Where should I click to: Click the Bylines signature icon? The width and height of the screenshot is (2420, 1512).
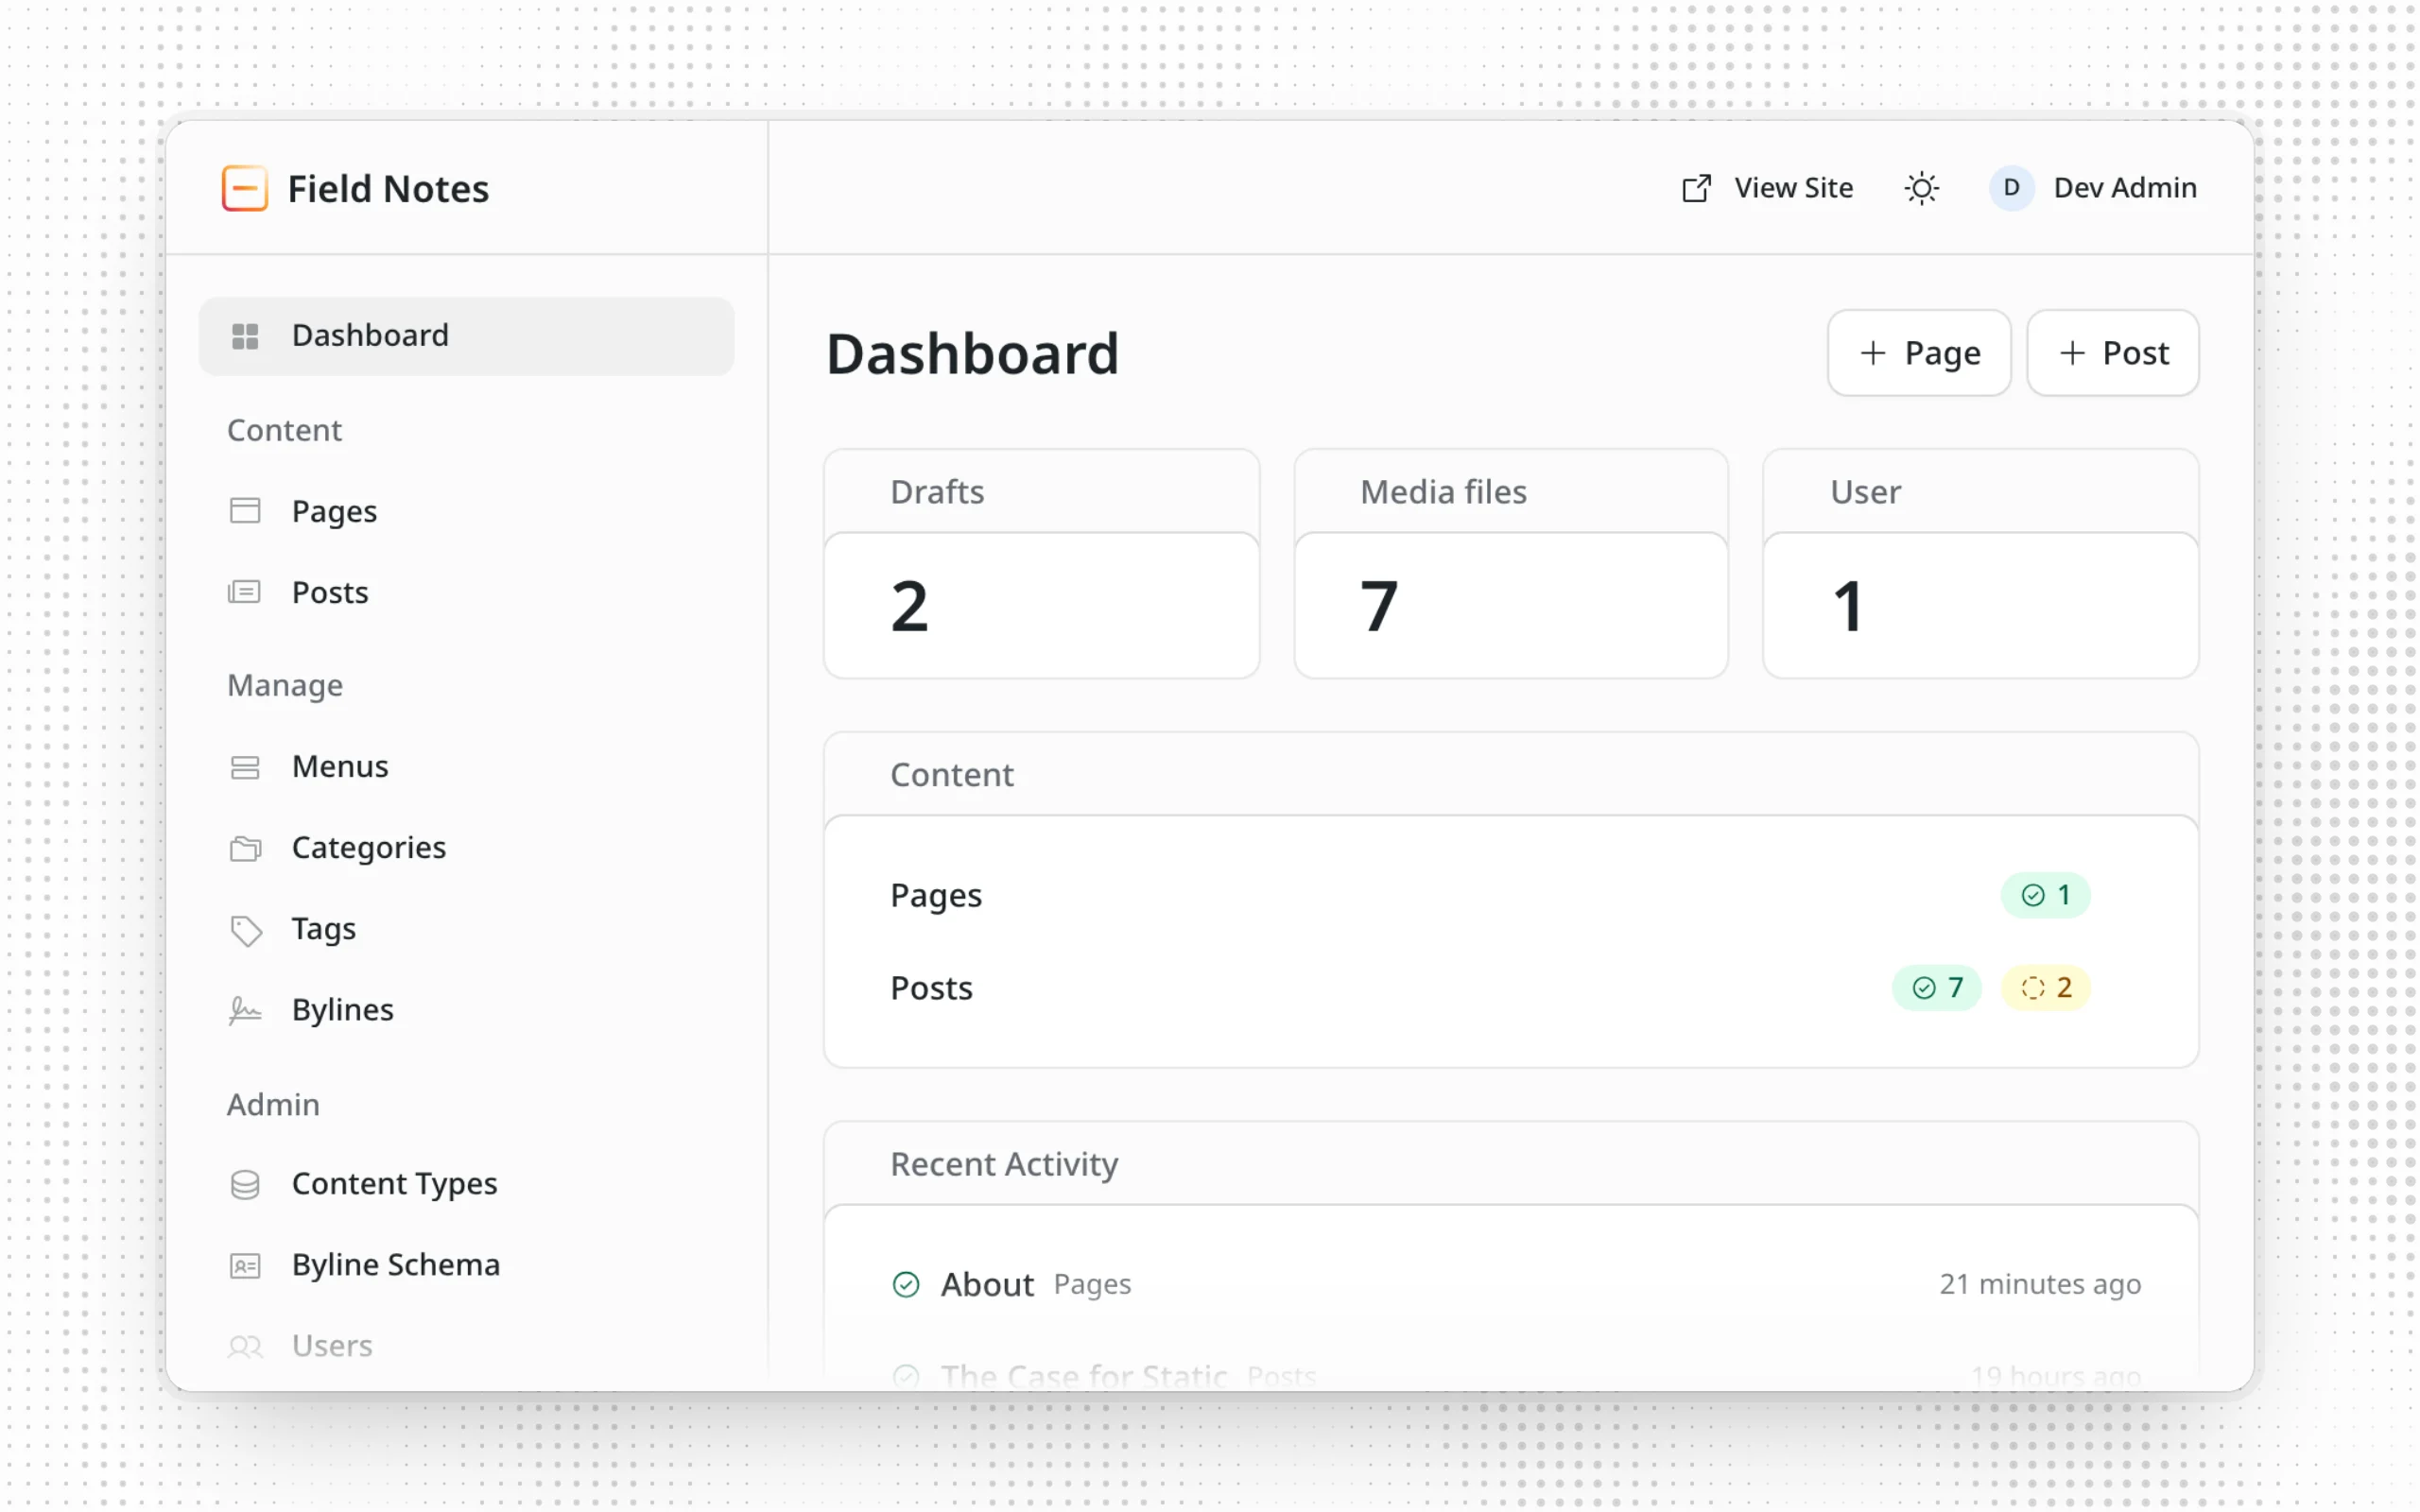pyautogui.click(x=245, y=1011)
